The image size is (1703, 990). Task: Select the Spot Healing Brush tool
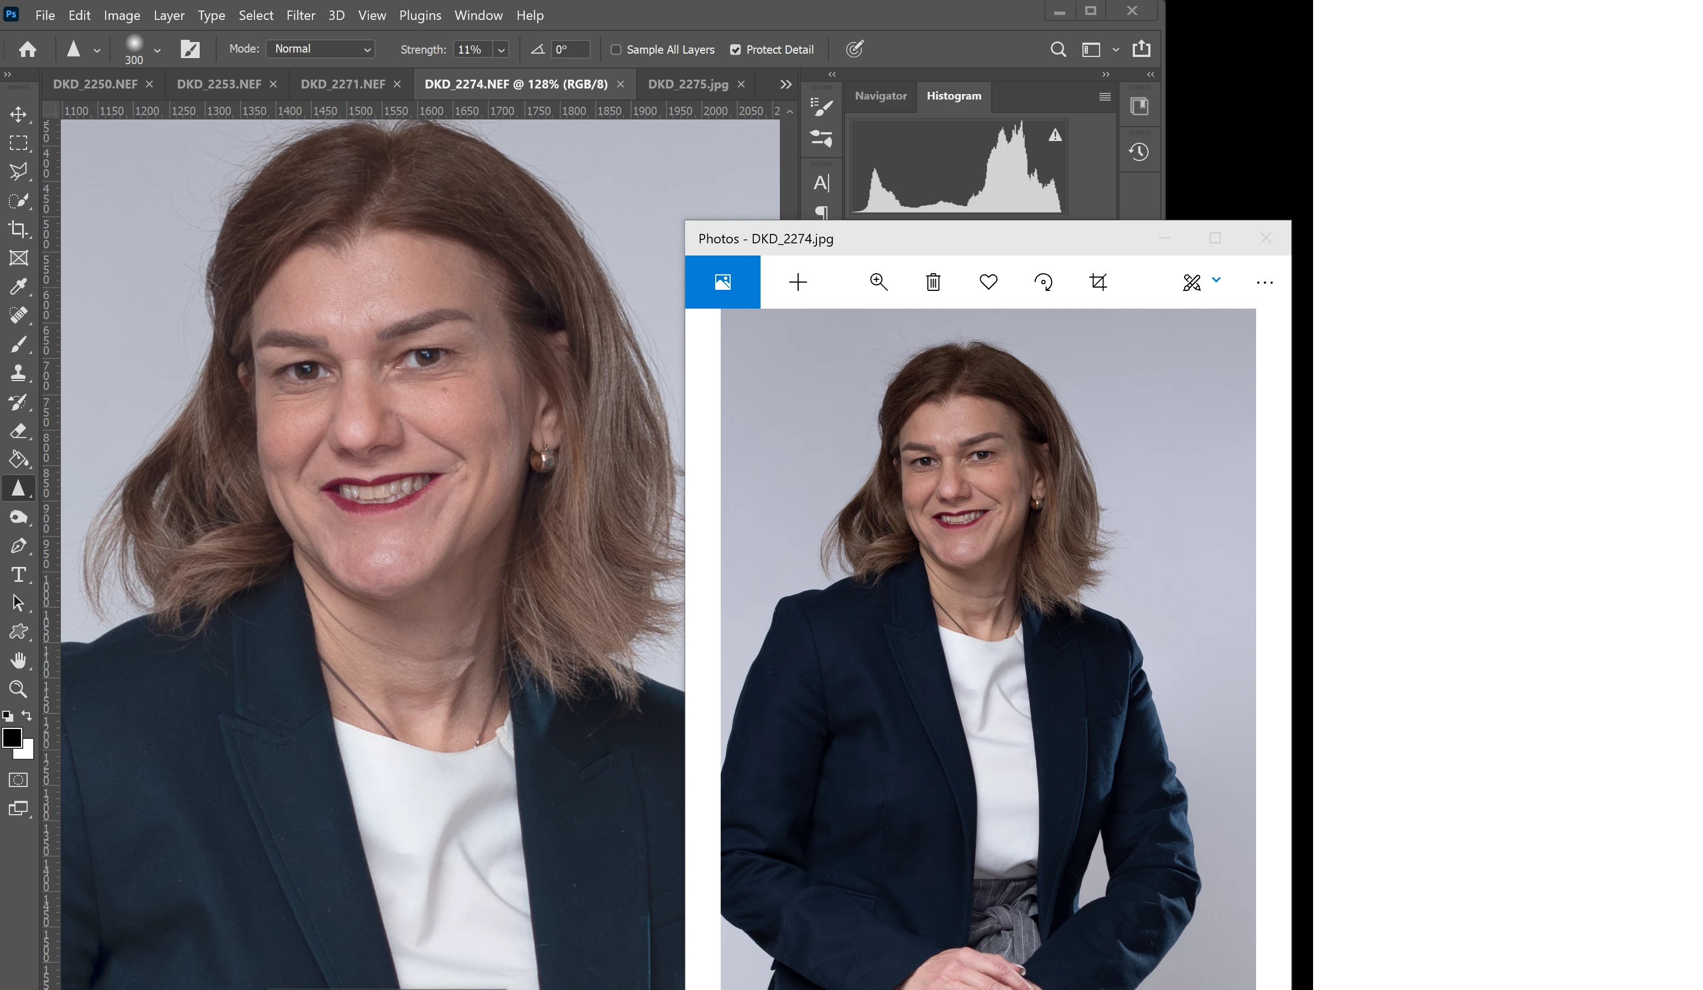click(18, 316)
